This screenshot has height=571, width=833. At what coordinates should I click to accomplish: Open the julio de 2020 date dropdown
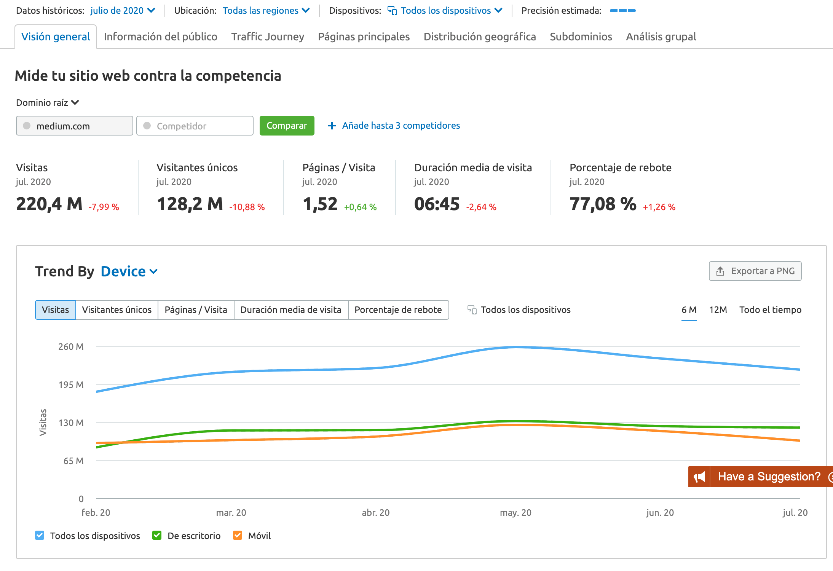pos(123,11)
